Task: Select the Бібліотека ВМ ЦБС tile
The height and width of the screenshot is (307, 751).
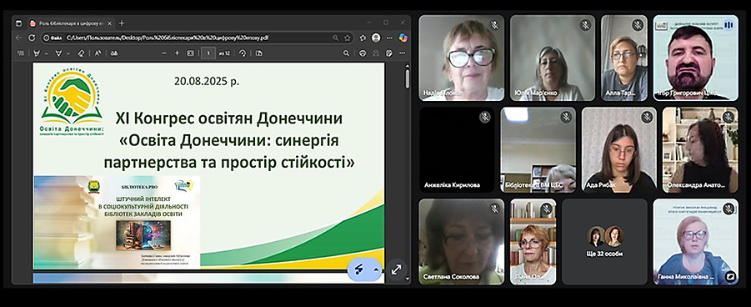Action: pos(538,149)
